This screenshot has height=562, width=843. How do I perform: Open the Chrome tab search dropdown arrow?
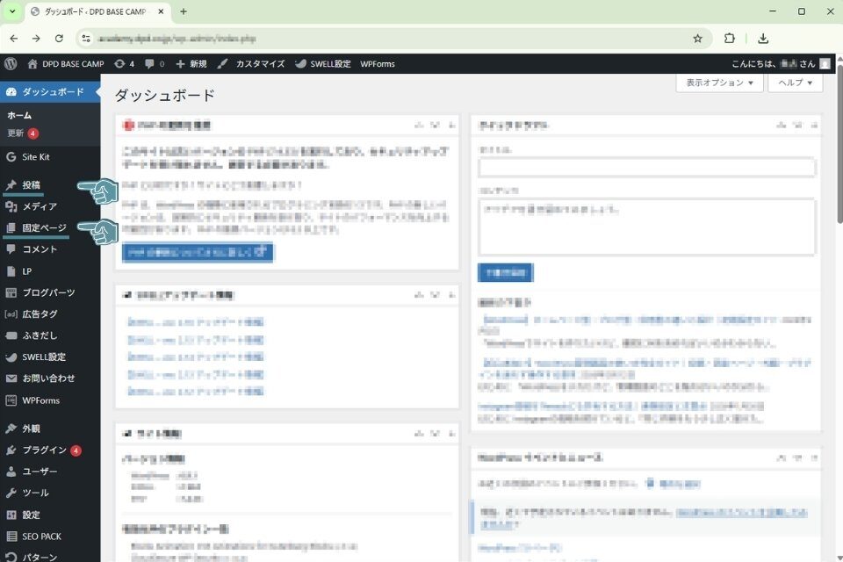coord(12,11)
